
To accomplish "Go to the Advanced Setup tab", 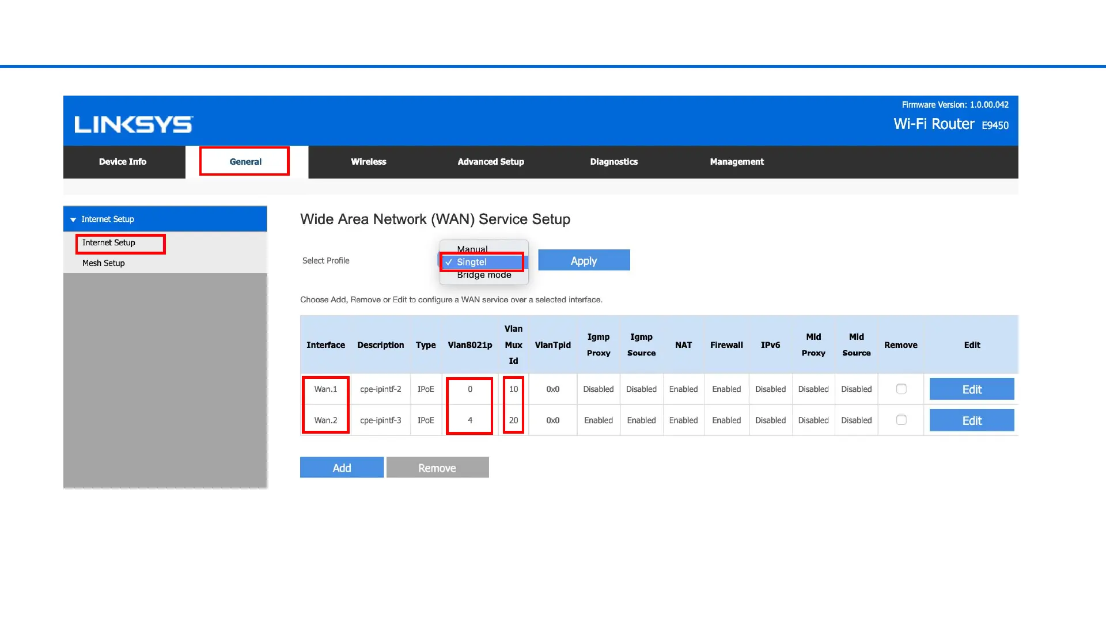I will tap(491, 162).
